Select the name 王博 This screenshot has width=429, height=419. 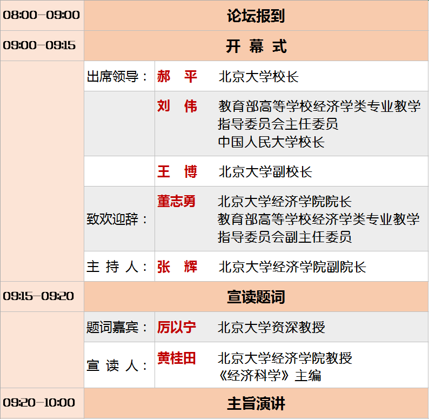tap(177, 172)
